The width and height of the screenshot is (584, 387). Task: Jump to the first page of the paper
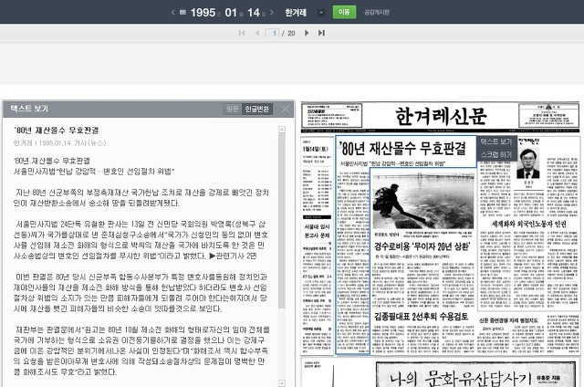click(x=242, y=33)
